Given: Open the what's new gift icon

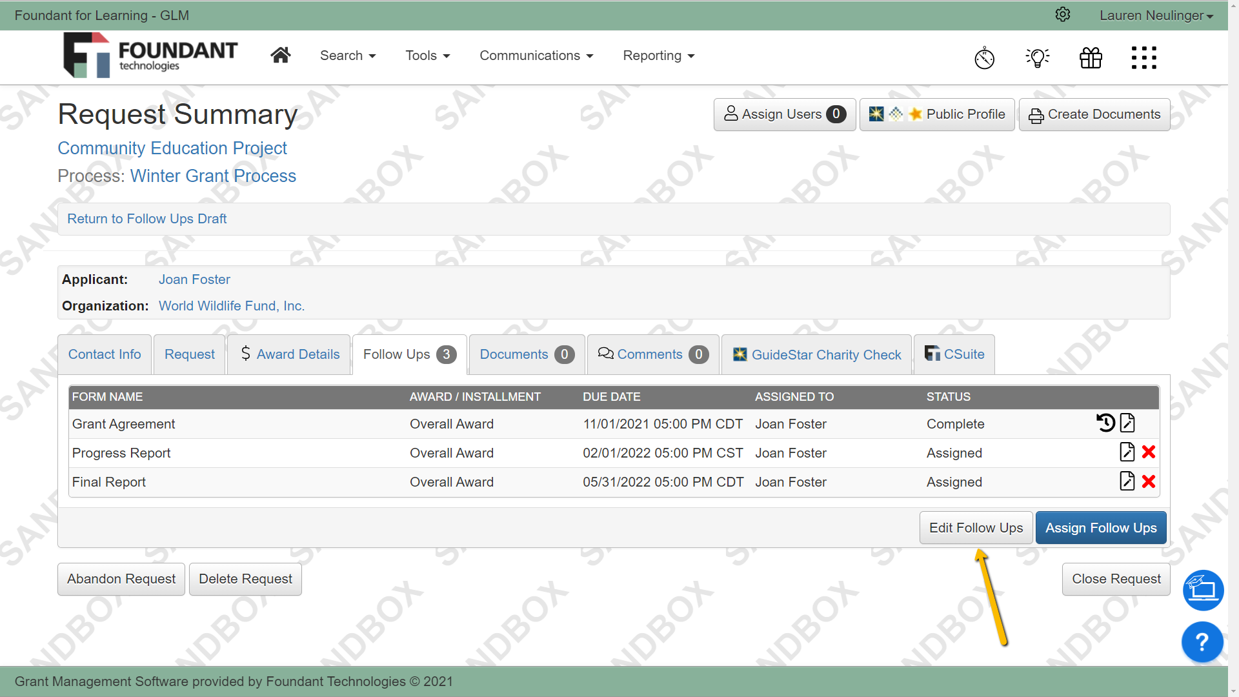Looking at the screenshot, I should tap(1091, 57).
